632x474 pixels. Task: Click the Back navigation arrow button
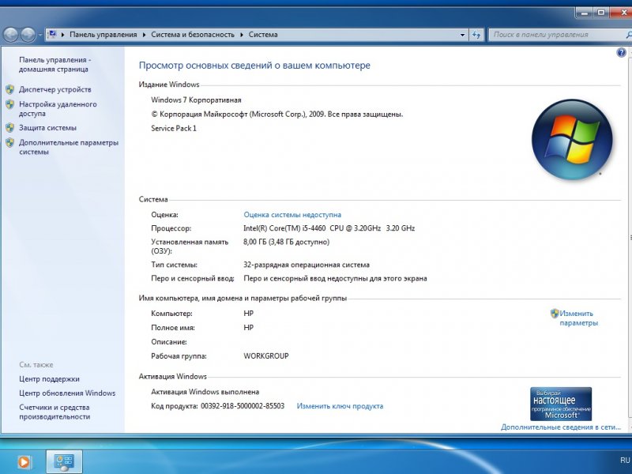coord(11,35)
